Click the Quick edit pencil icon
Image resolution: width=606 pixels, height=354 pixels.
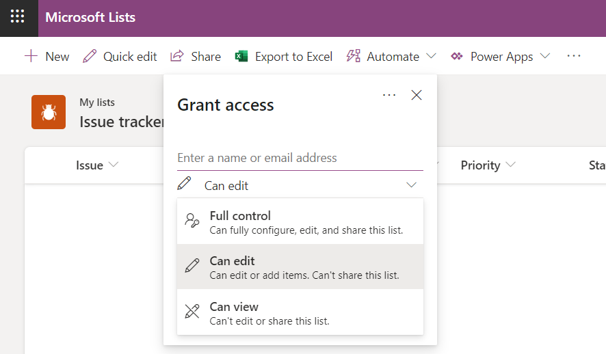click(90, 56)
